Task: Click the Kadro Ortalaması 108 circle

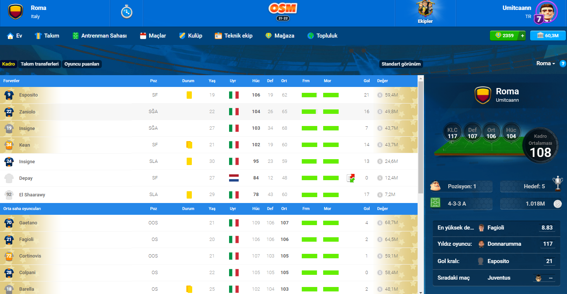Action: coord(540,146)
